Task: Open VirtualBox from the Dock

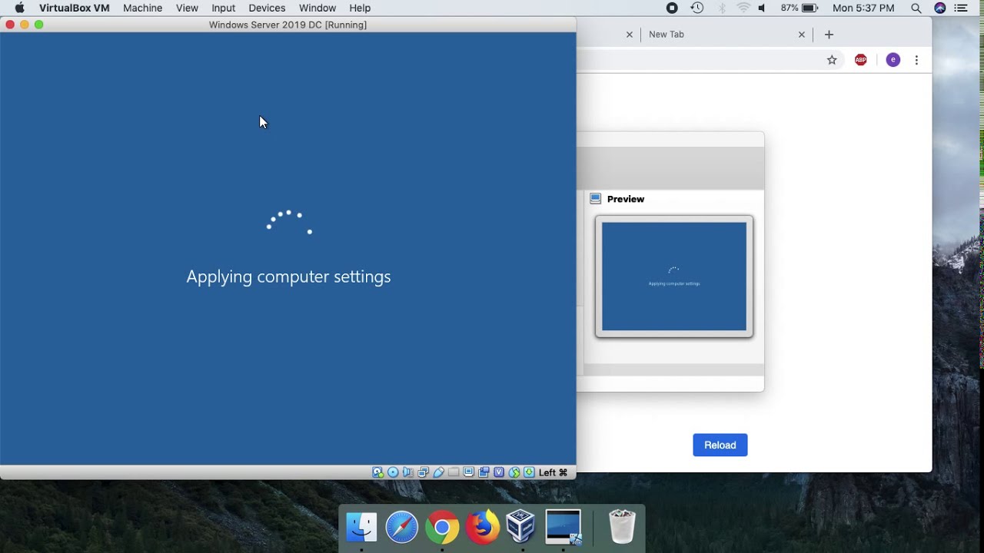Action: 521,527
